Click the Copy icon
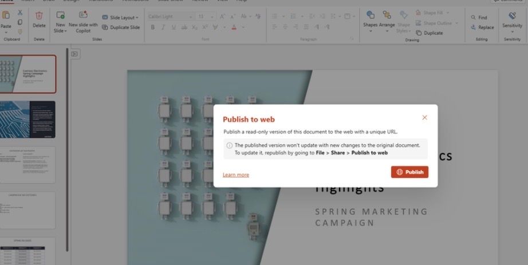The height and width of the screenshot is (265, 528). (x=20, y=22)
